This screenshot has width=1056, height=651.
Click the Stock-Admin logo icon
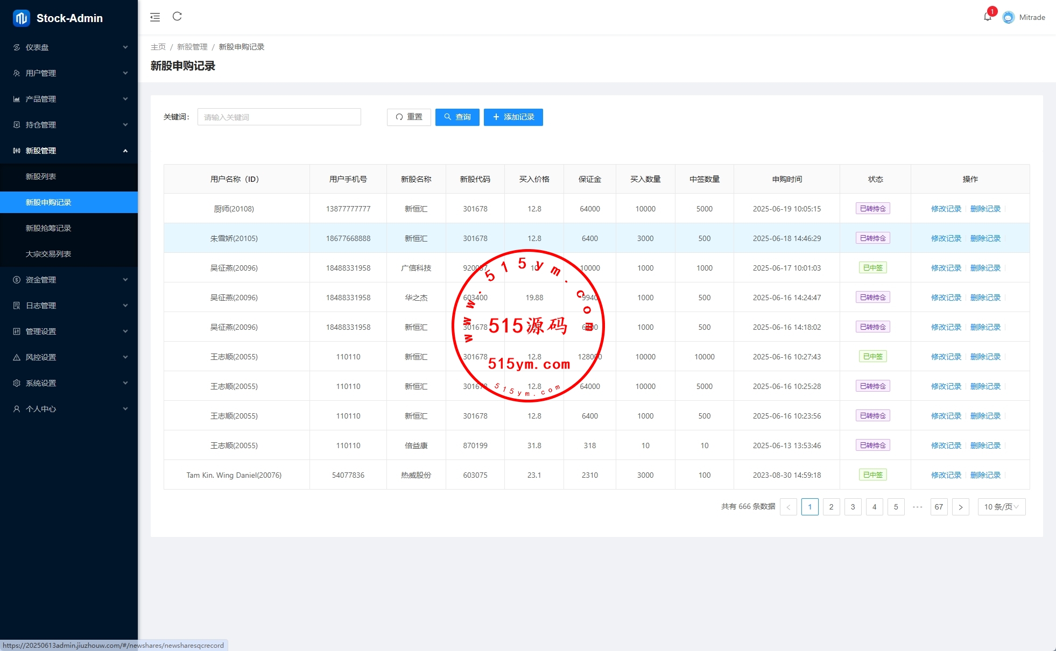(x=21, y=18)
